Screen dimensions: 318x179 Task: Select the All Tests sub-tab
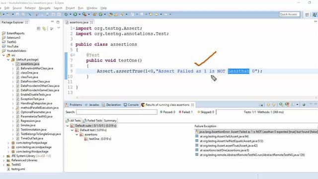pos(73,120)
